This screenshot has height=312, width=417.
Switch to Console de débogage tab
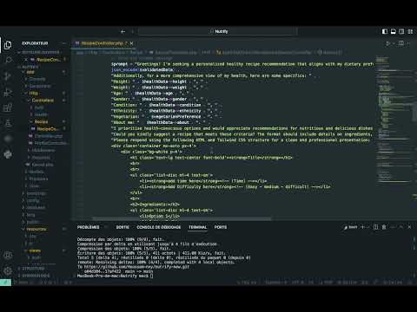pos(159,227)
